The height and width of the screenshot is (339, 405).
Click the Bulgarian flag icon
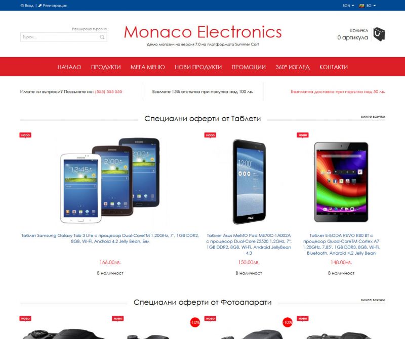tap(361, 6)
